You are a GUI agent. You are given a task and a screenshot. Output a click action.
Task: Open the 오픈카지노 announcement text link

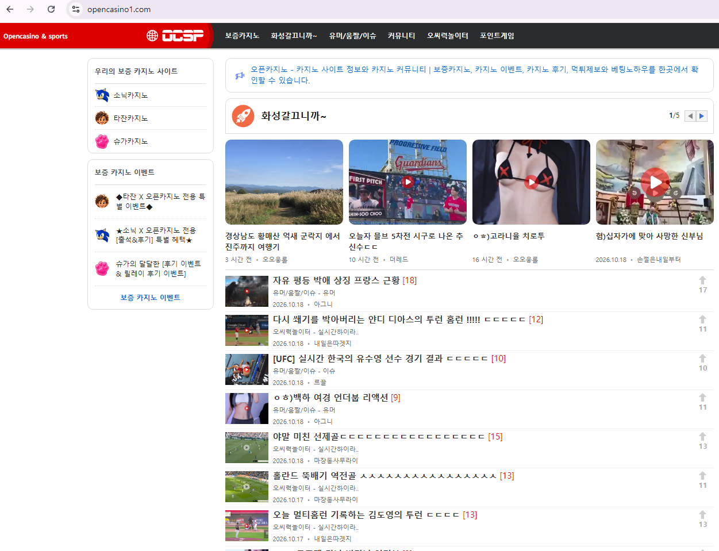pos(474,75)
